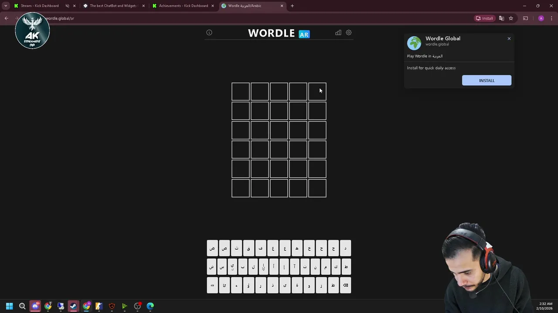
Task: Tap the ؤ key on the keyboard
Action: click(248, 285)
